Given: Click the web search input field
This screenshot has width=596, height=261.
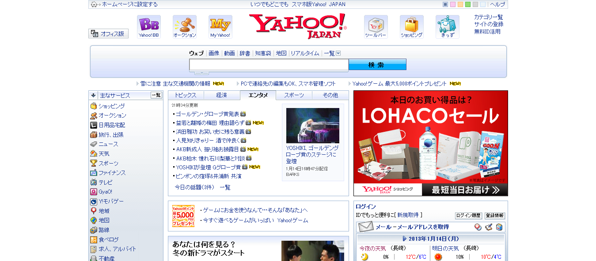Looking at the screenshot, I should point(269,65).
